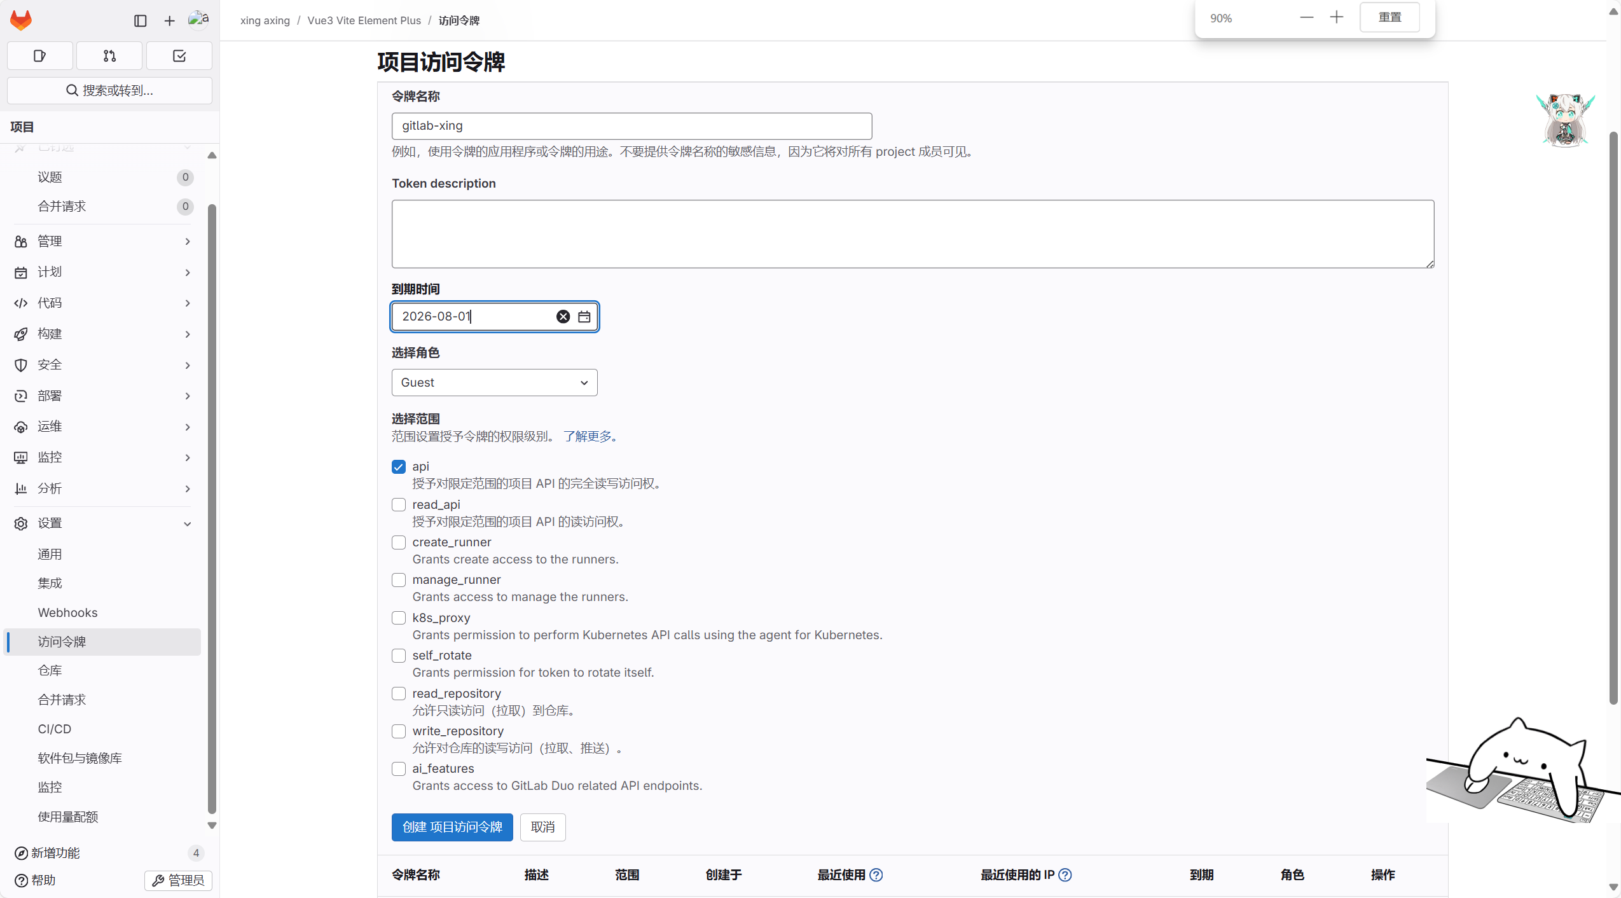Click the 取消 button
1621x898 pixels.
[543, 827]
